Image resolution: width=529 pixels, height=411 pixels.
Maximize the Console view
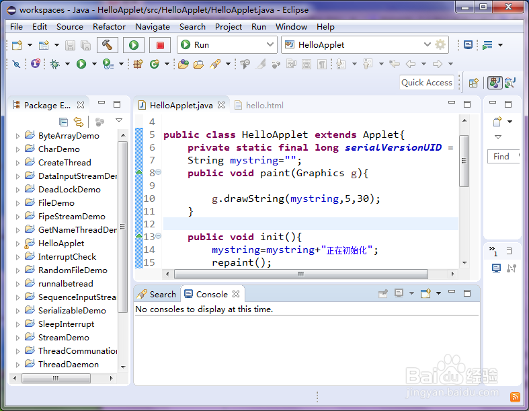[x=467, y=293]
